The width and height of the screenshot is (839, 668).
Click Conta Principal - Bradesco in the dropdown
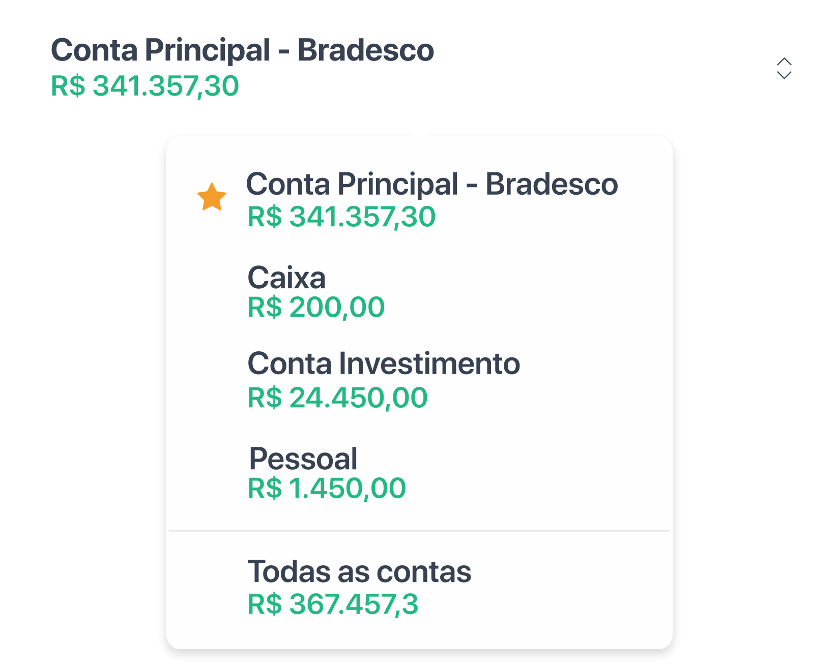click(431, 185)
